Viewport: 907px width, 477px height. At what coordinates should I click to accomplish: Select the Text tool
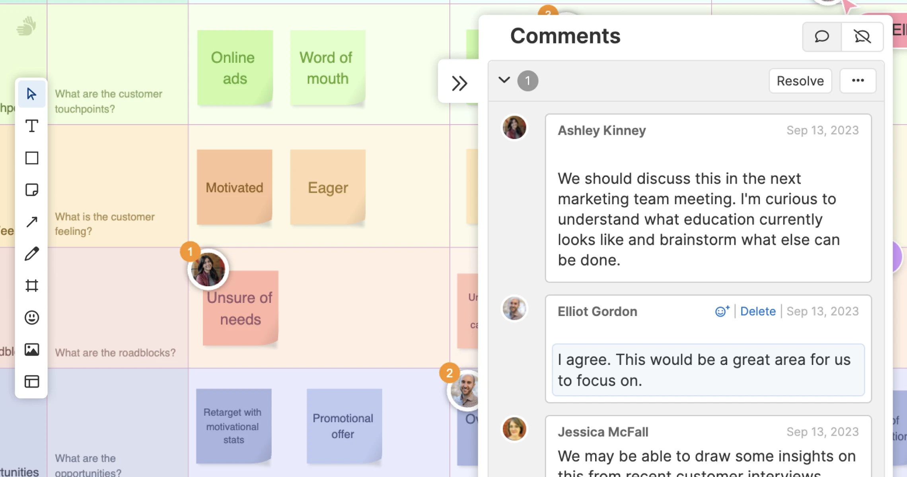(31, 126)
